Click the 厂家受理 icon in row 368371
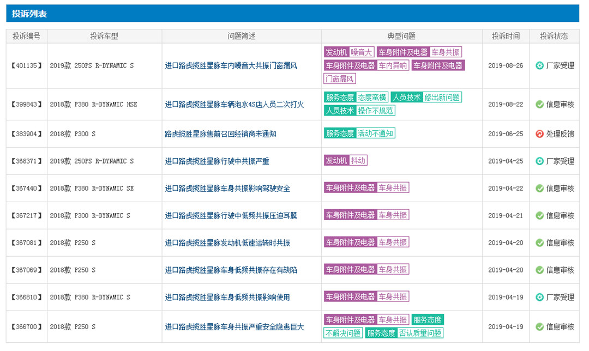The image size is (589, 351). coord(539,161)
